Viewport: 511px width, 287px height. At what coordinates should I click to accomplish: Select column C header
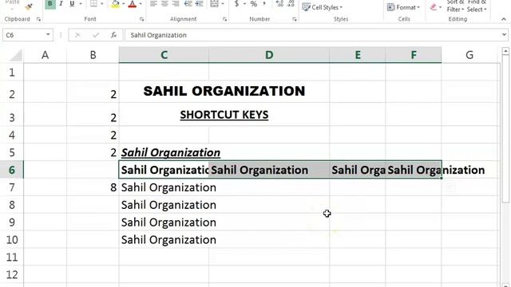tap(164, 55)
